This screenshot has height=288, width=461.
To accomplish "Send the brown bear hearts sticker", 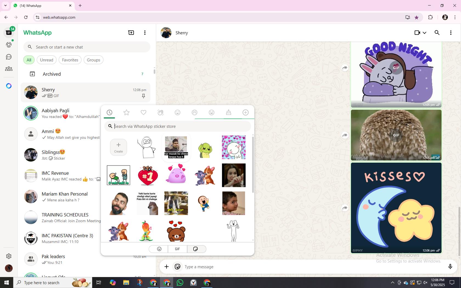I will pos(176,231).
